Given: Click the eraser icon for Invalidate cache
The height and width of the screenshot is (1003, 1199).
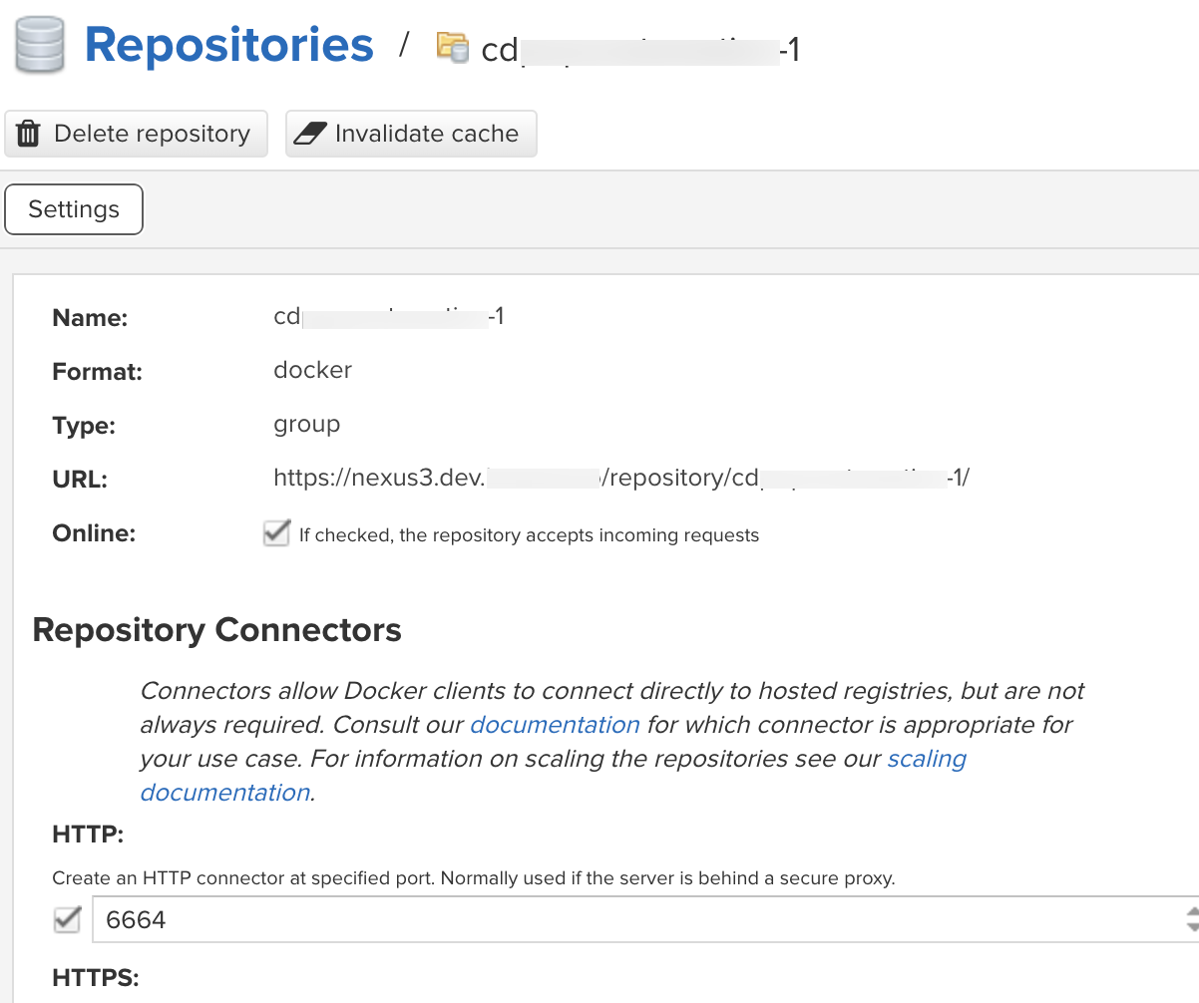Looking at the screenshot, I should [x=311, y=134].
